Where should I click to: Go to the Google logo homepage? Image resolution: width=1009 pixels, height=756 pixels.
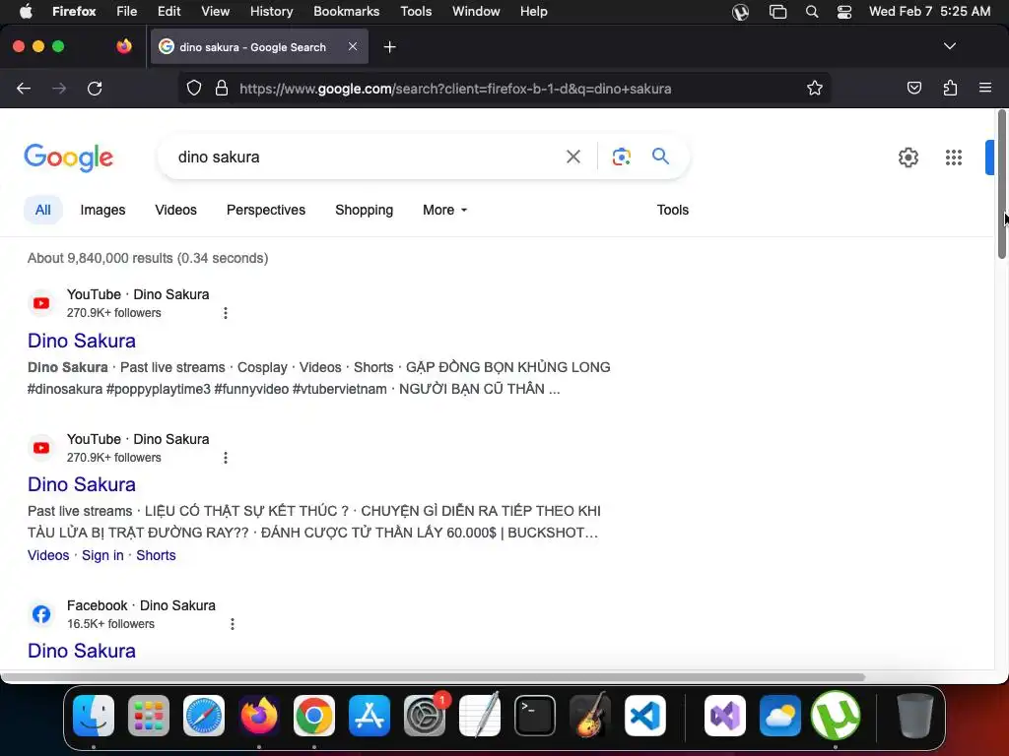click(69, 157)
